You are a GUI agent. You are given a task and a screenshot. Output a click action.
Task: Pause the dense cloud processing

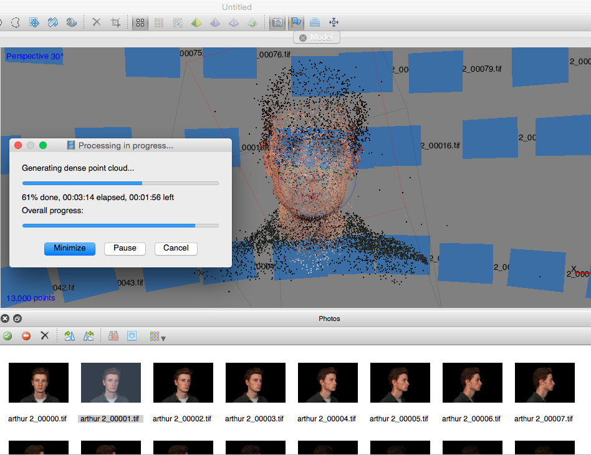[x=125, y=249]
